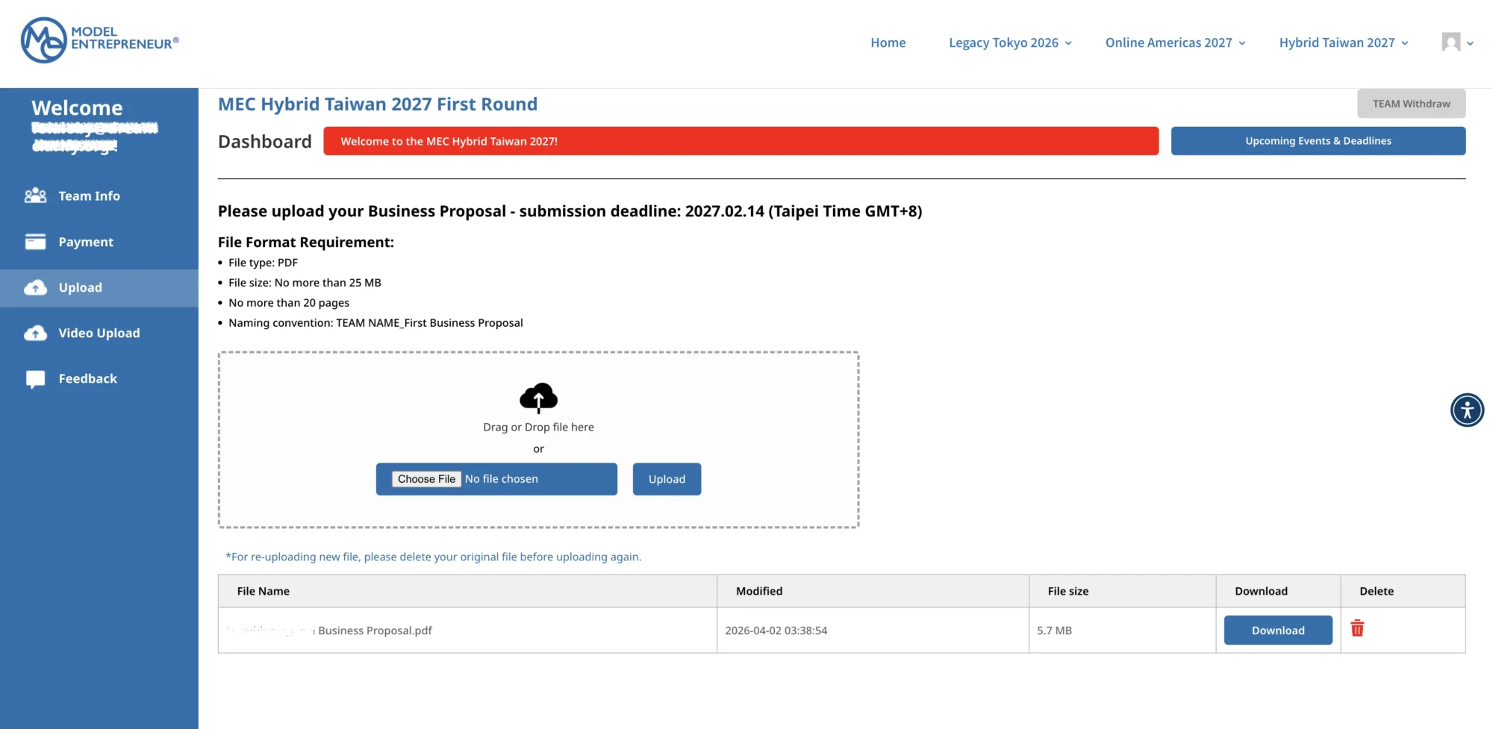Image resolution: width=1493 pixels, height=729 pixels.
Task: Click the Video Upload cloud icon
Action: click(35, 333)
